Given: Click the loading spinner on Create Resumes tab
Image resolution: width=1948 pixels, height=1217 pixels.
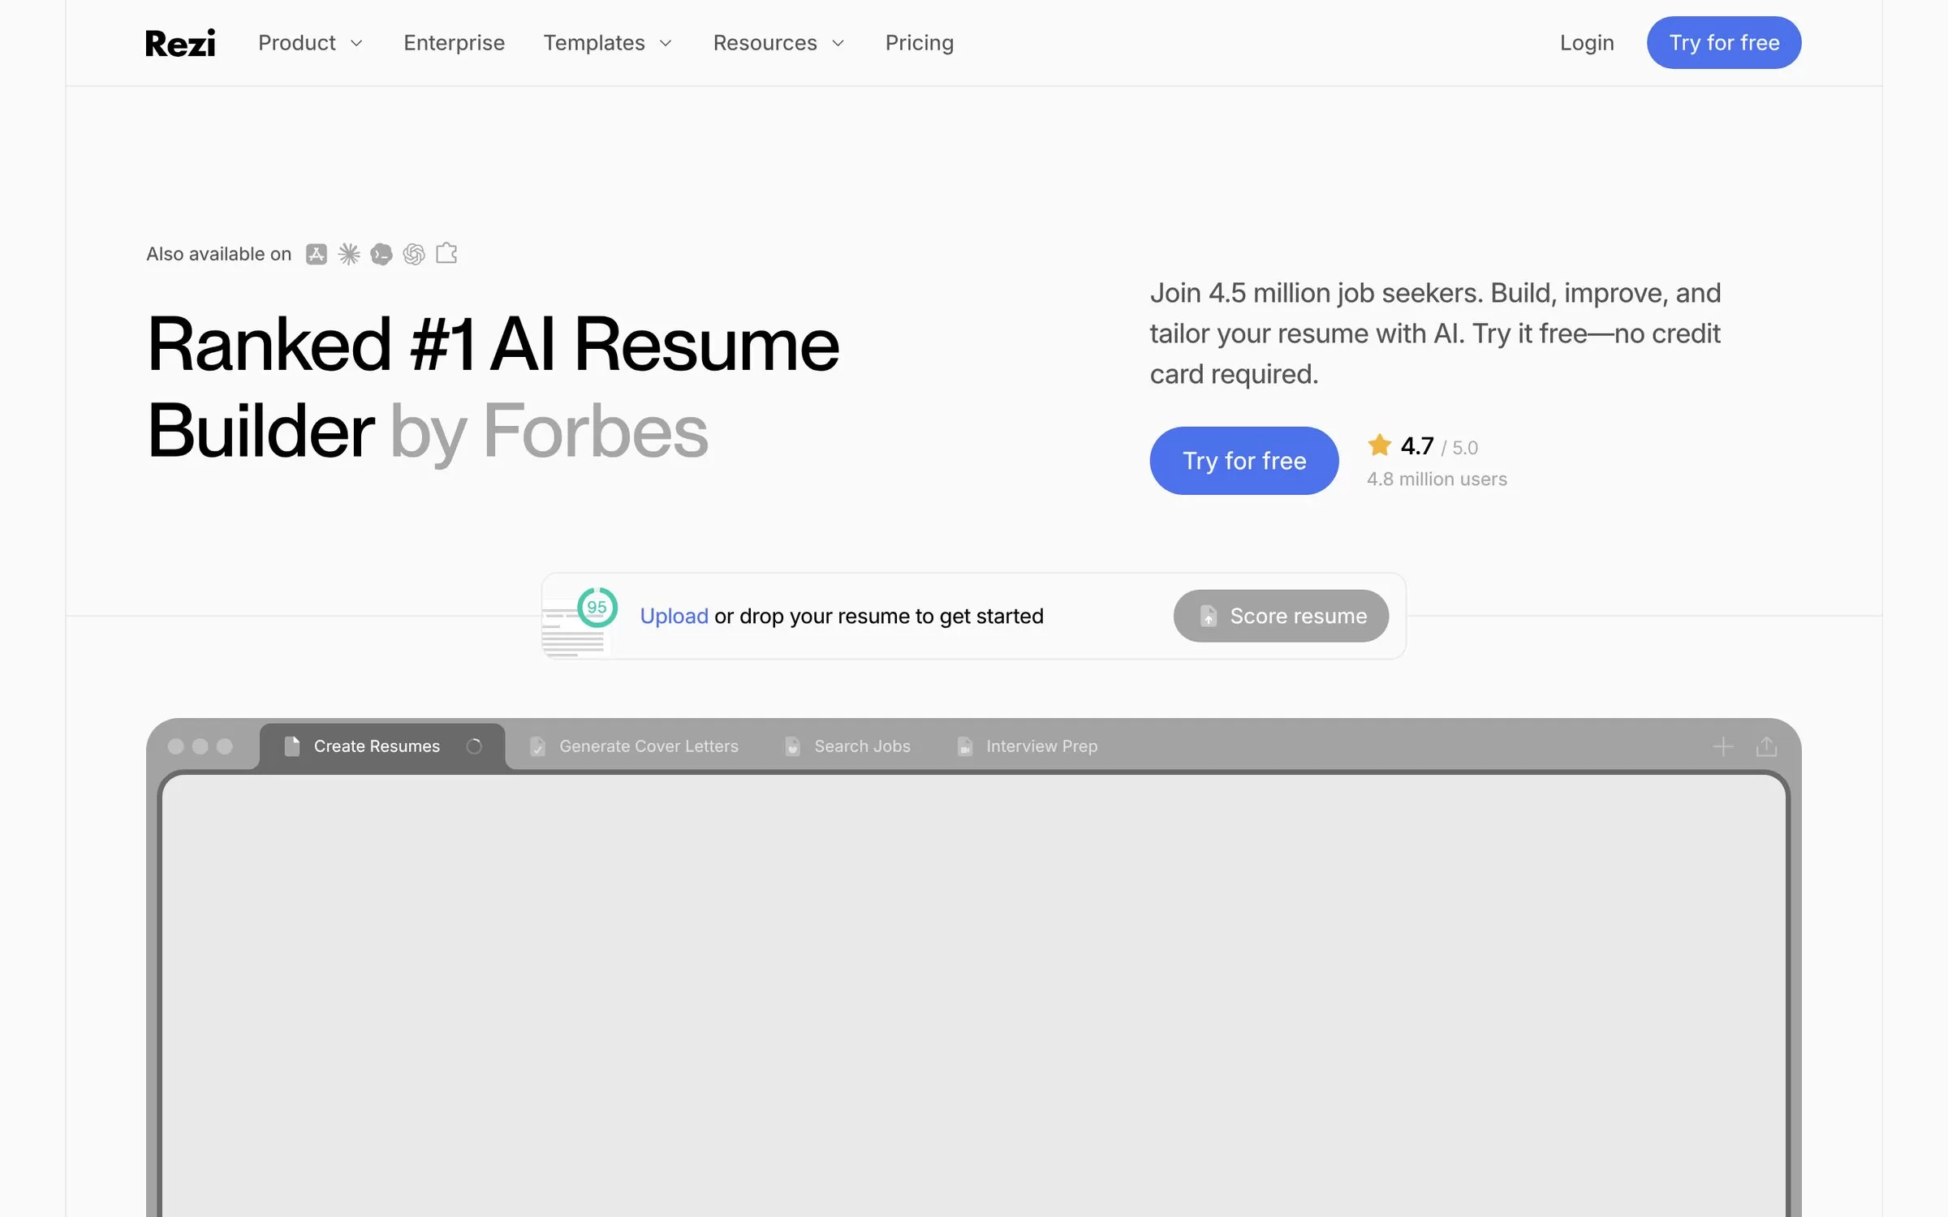Looking at the screenshot, I should tap(474, 746).
